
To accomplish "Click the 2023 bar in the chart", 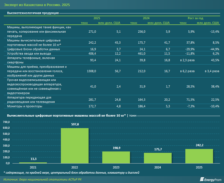I will [x=116, y=157].
